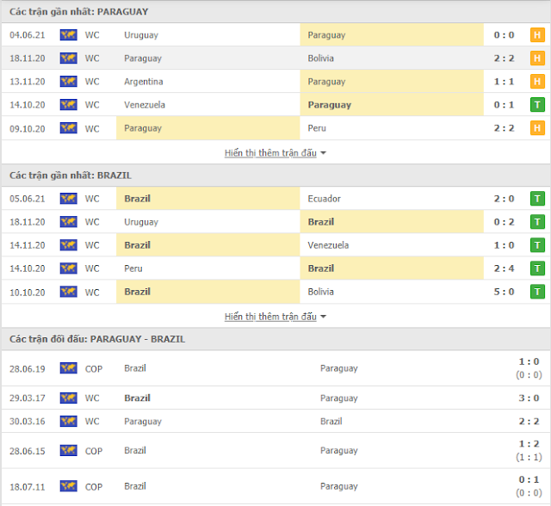Screen dimensions: 551x506
Task: Click the orange H badge on Paraguay-Bolivia row
Action: click(x=537, y=58)
